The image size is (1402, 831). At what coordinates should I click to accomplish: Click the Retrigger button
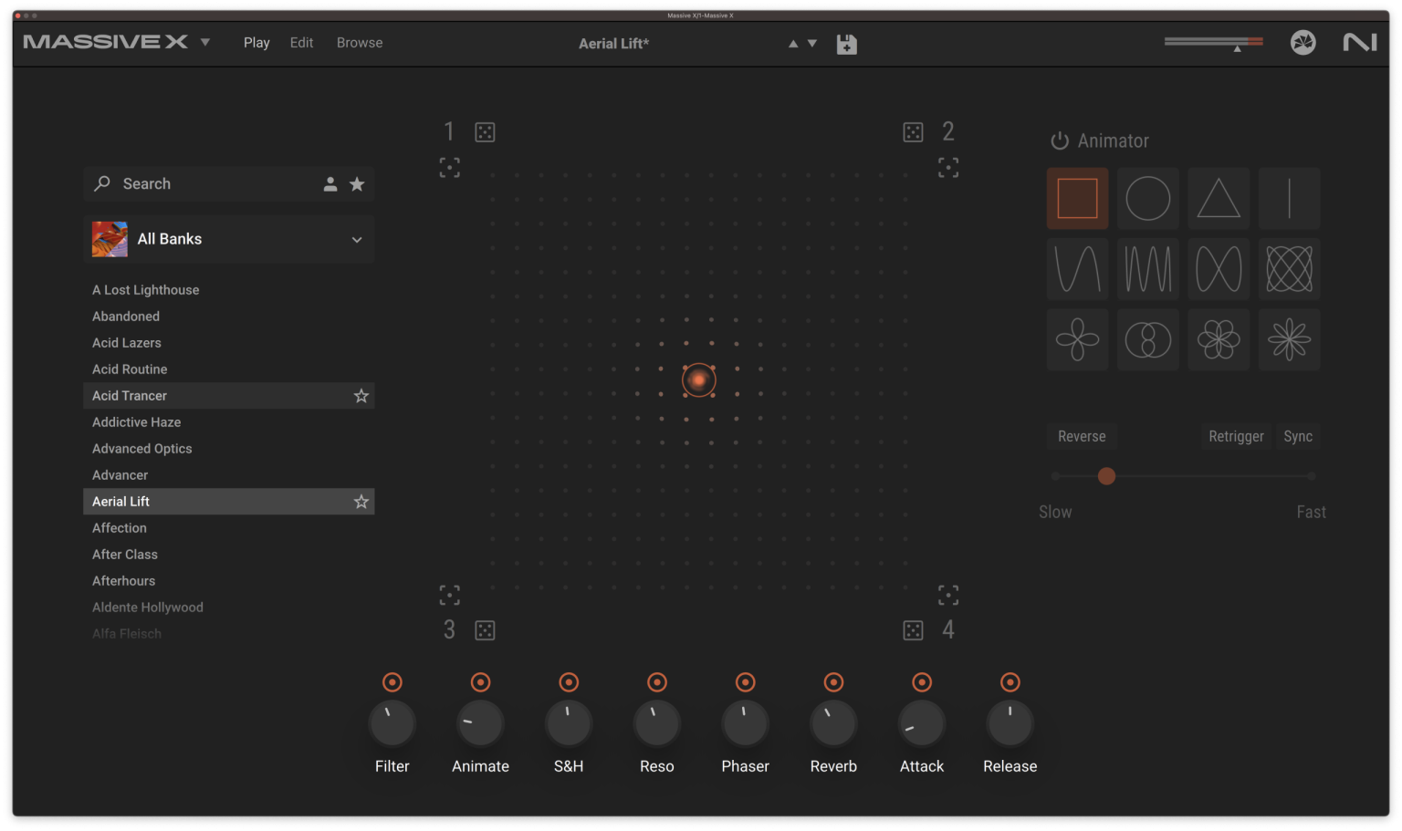coord(1236,436)
